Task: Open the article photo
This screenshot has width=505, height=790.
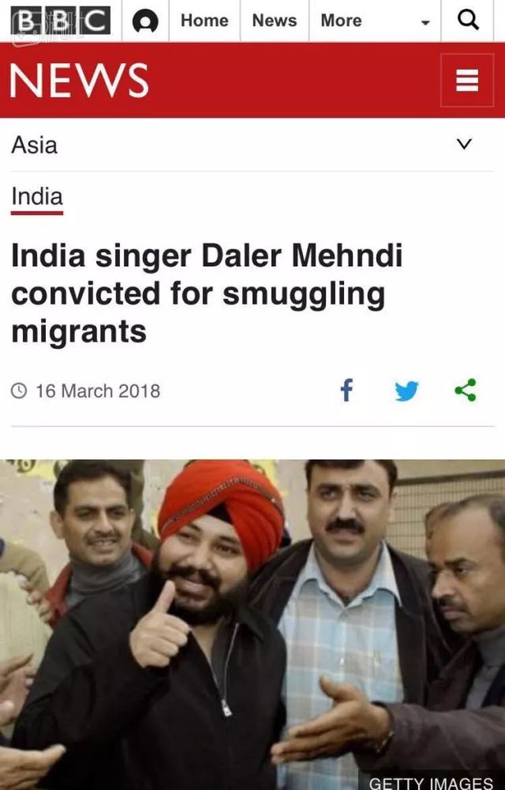Action: coord(252,625)
